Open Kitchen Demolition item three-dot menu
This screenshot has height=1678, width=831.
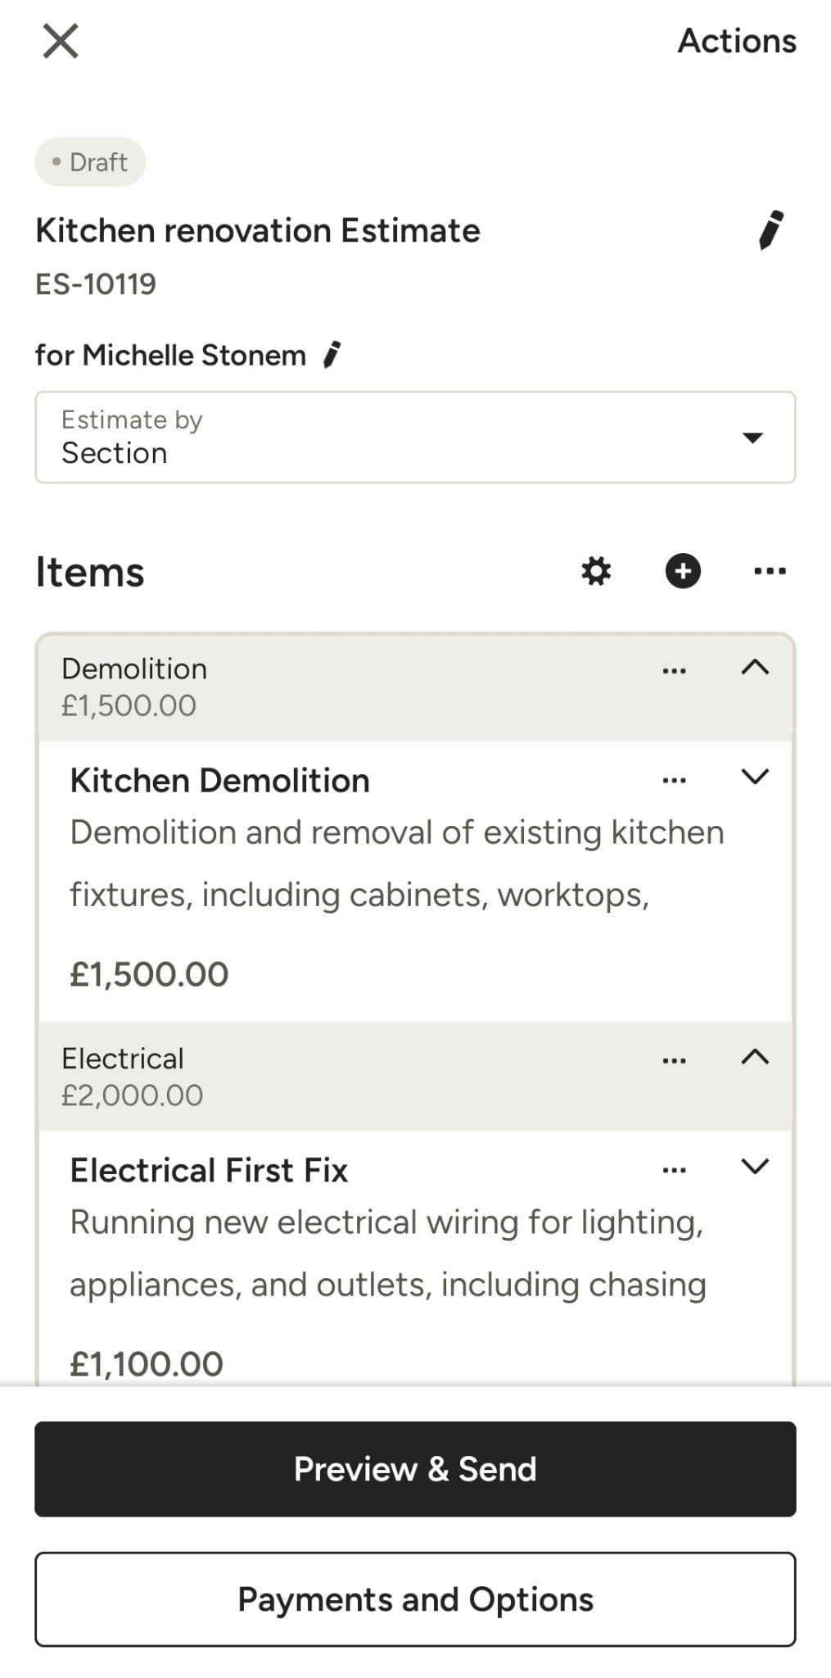point(674,781)
